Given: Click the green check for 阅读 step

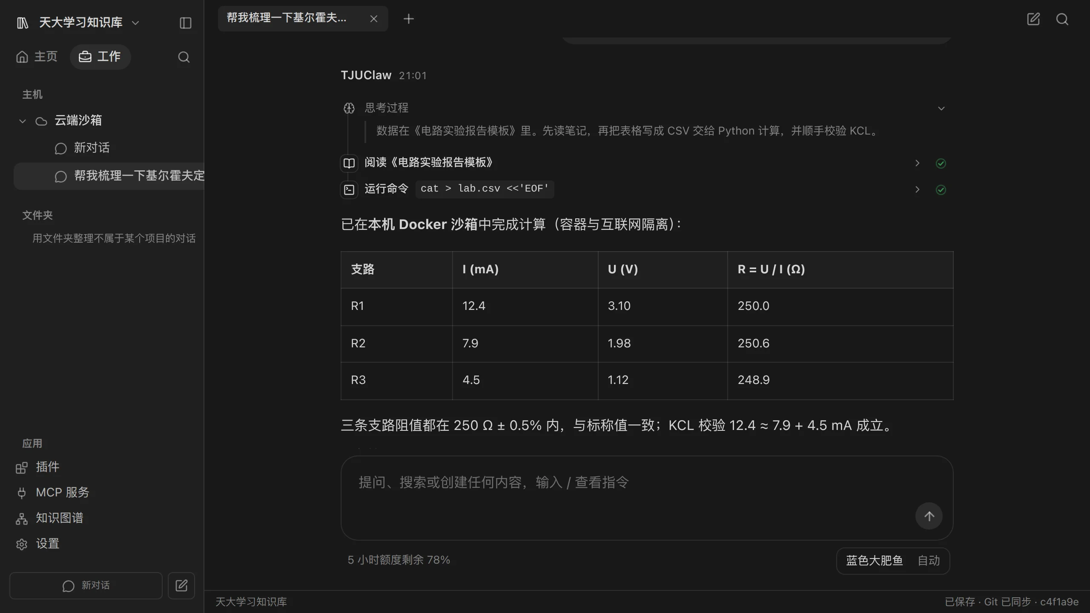Looking at the screenshot, I should [941, 163].
